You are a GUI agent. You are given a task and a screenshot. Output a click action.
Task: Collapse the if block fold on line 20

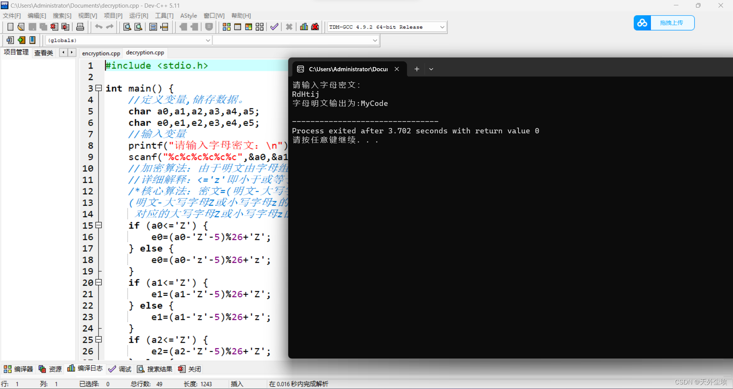tap(98, 282)
